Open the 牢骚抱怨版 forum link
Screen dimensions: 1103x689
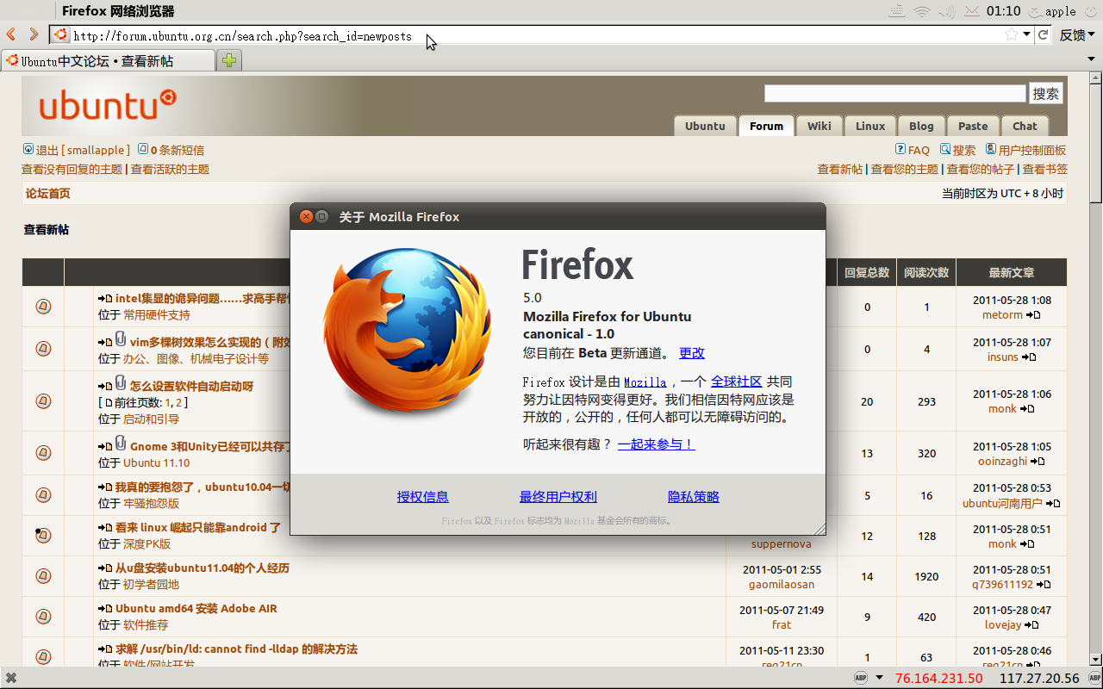152,503
